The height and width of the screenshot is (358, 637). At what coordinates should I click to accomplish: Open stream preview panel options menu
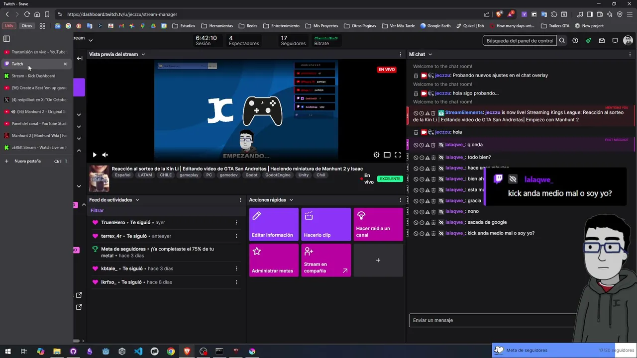(x=400, y=54)
